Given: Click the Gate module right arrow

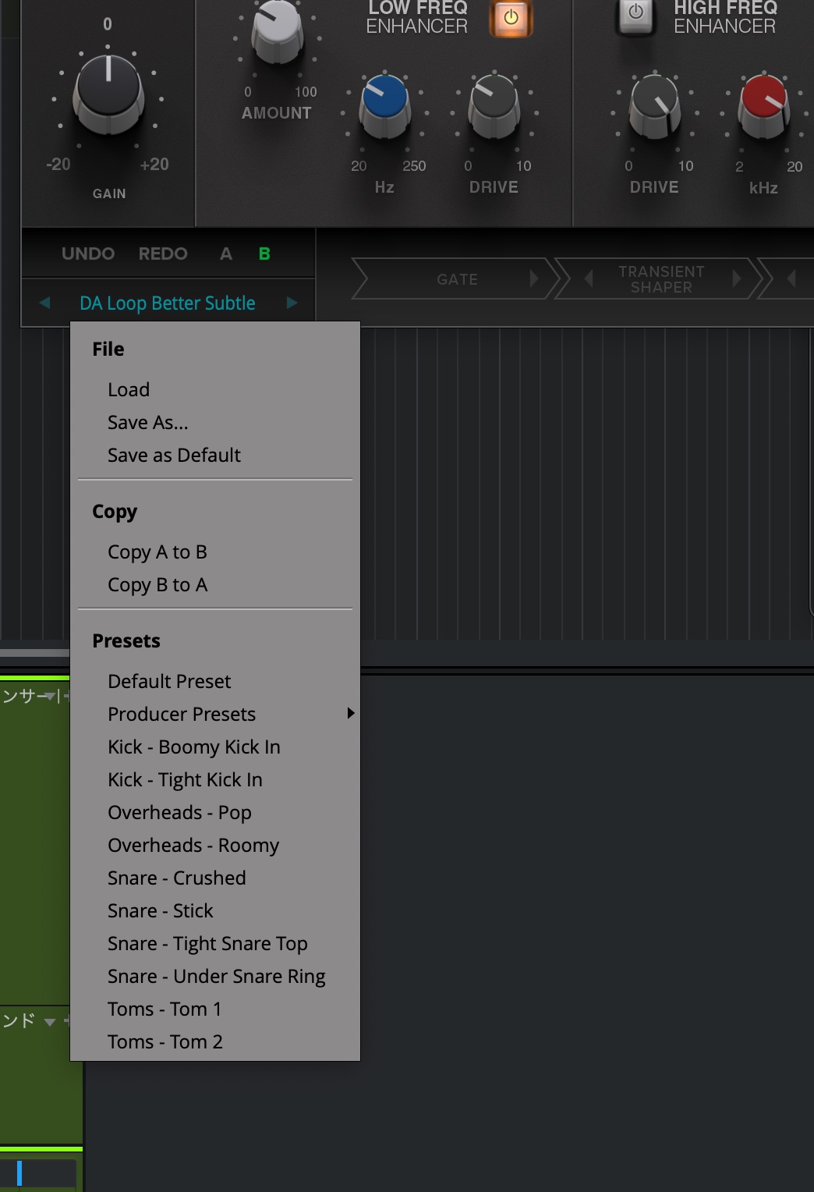Looking at the screenshot, I should (x=534, y=278).
